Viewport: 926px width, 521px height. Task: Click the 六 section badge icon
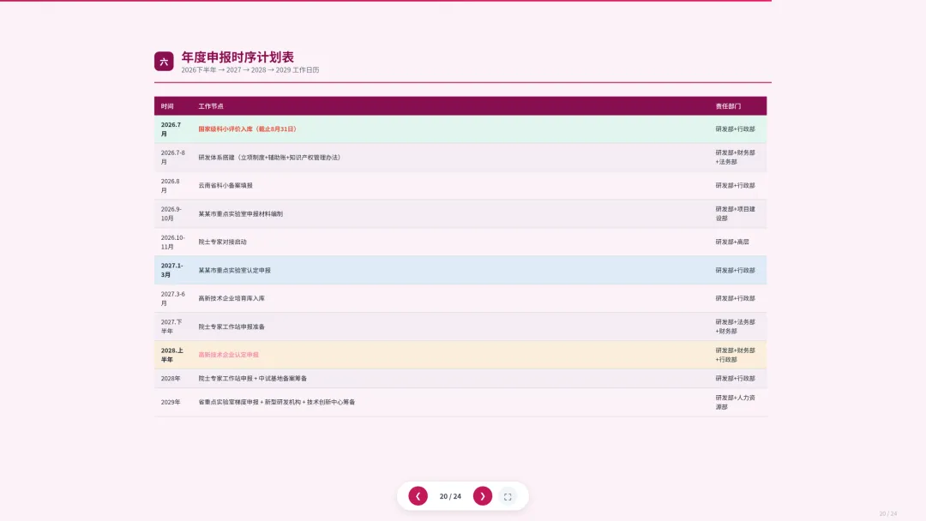coord(164,62)
